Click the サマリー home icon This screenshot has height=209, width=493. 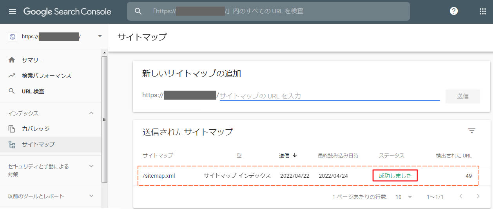coord(12,60)
